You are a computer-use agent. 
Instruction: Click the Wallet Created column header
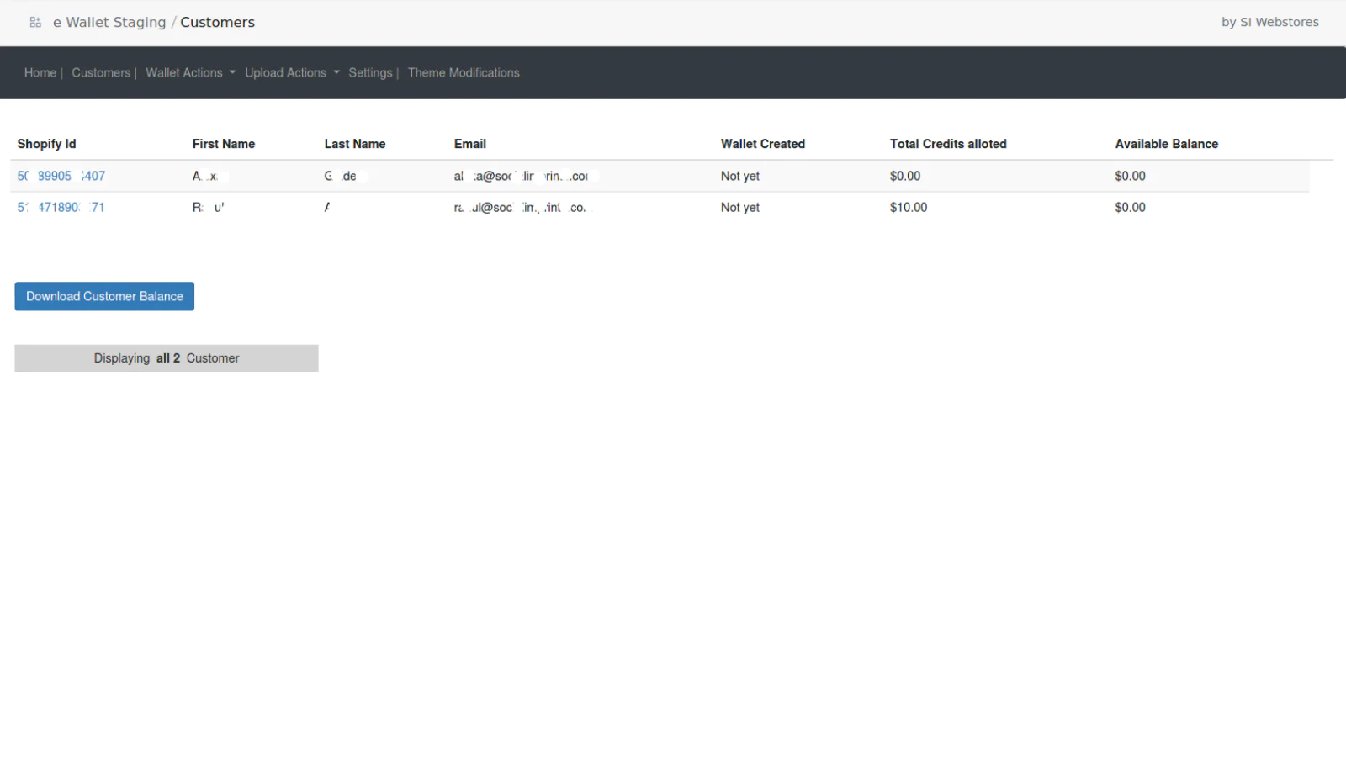762,144
